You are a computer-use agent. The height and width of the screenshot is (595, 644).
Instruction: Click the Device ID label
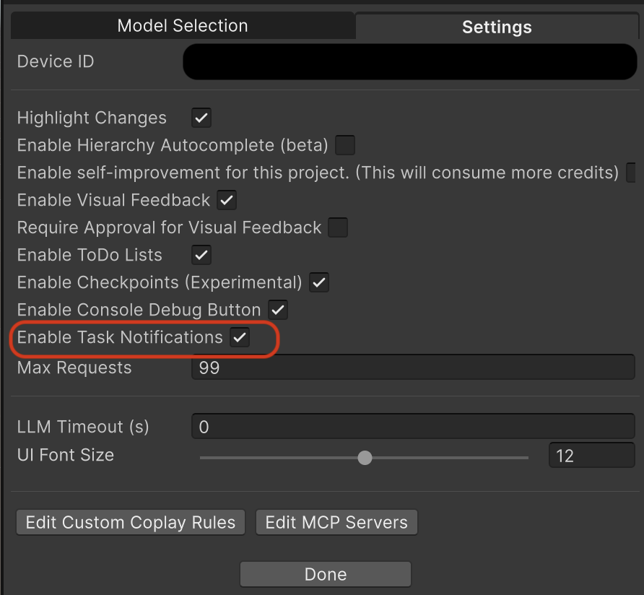56,61
